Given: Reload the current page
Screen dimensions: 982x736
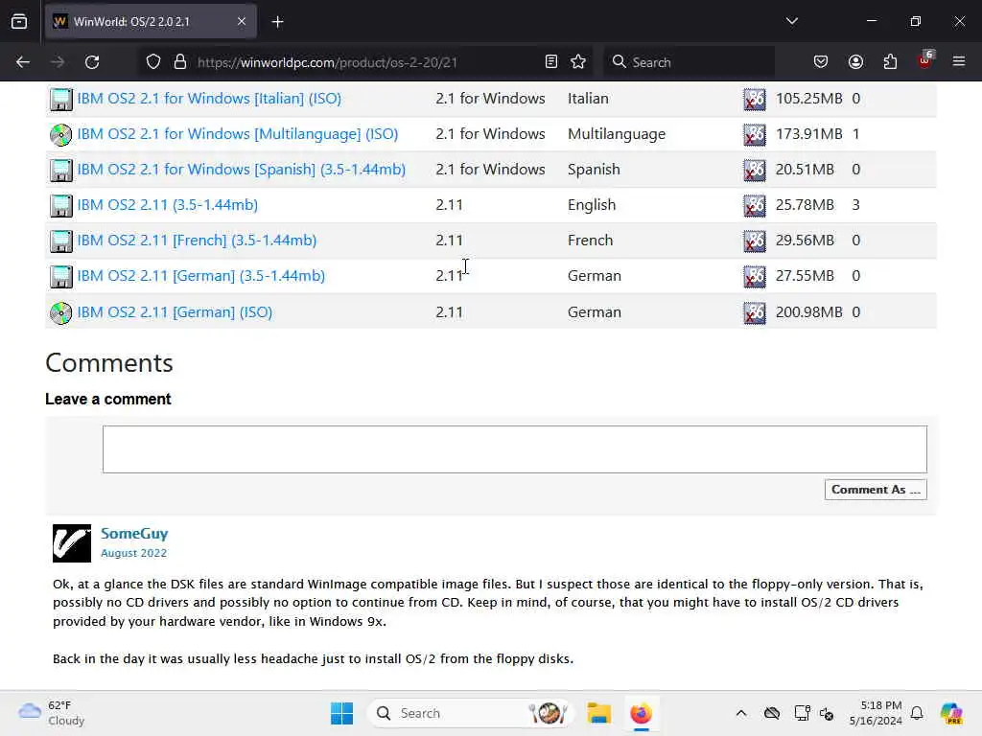Looking at the screenshot, I should tap(92, 62).
